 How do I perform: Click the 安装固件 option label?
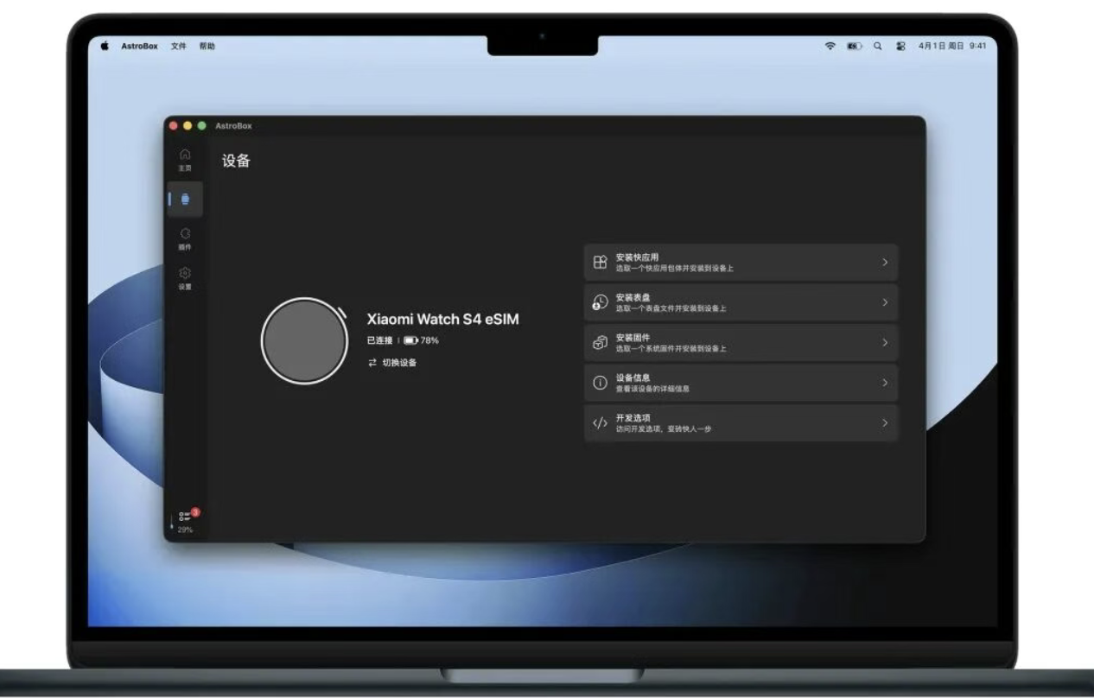633,338
